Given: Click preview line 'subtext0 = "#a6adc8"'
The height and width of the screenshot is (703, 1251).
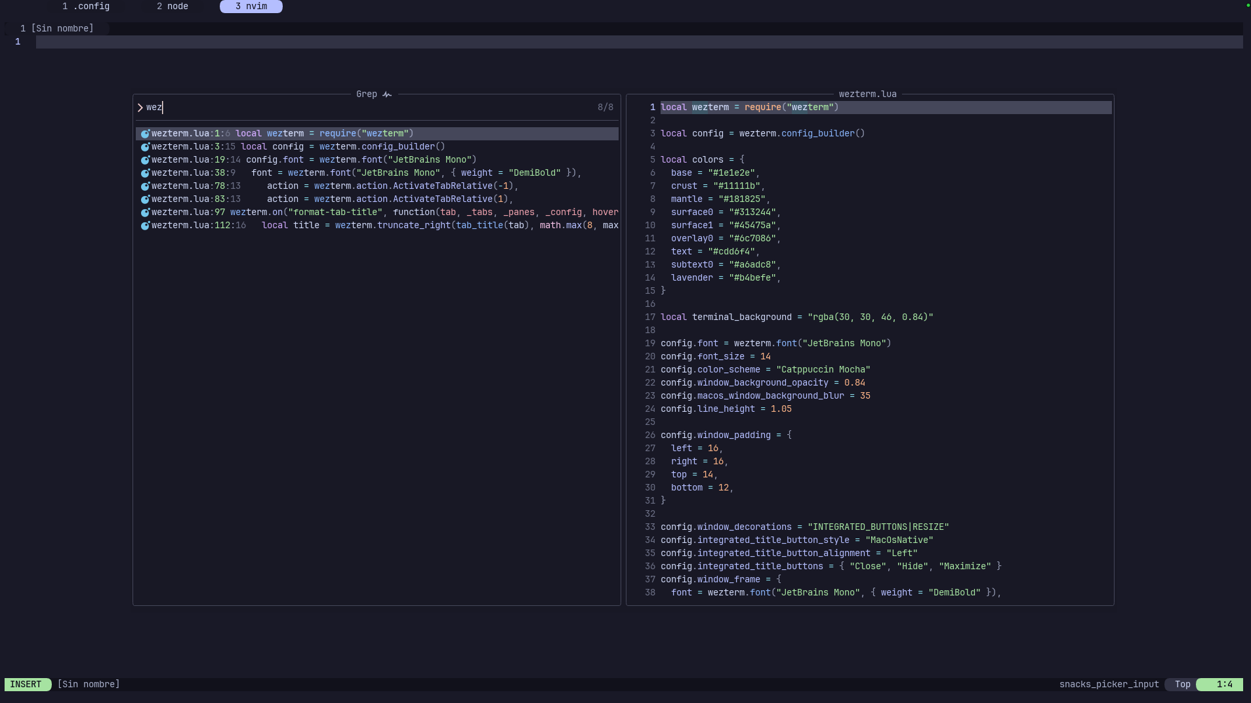Looking at the screenshot, I should [x=726, y=265].
